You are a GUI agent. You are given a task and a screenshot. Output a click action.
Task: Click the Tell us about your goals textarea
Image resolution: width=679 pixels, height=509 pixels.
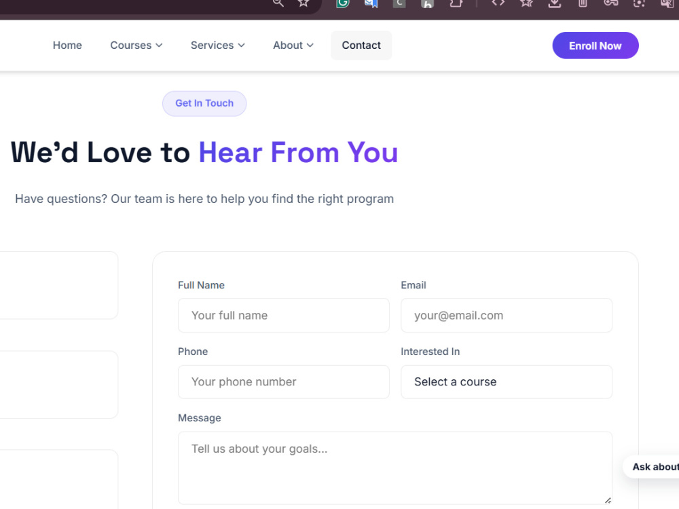pos(395,468)
